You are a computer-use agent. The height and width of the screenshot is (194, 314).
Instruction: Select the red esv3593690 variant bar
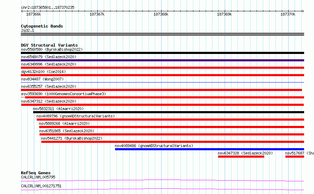[162, 97]
